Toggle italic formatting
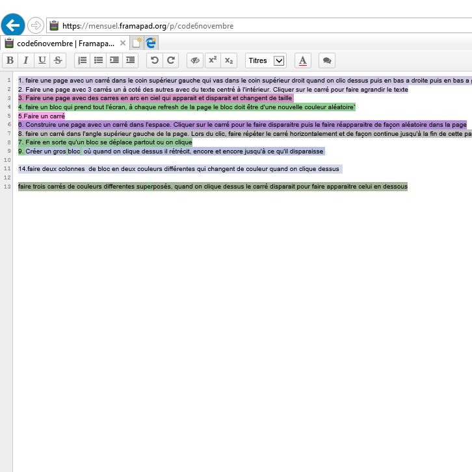472x472 pixels. coord(26,60)
